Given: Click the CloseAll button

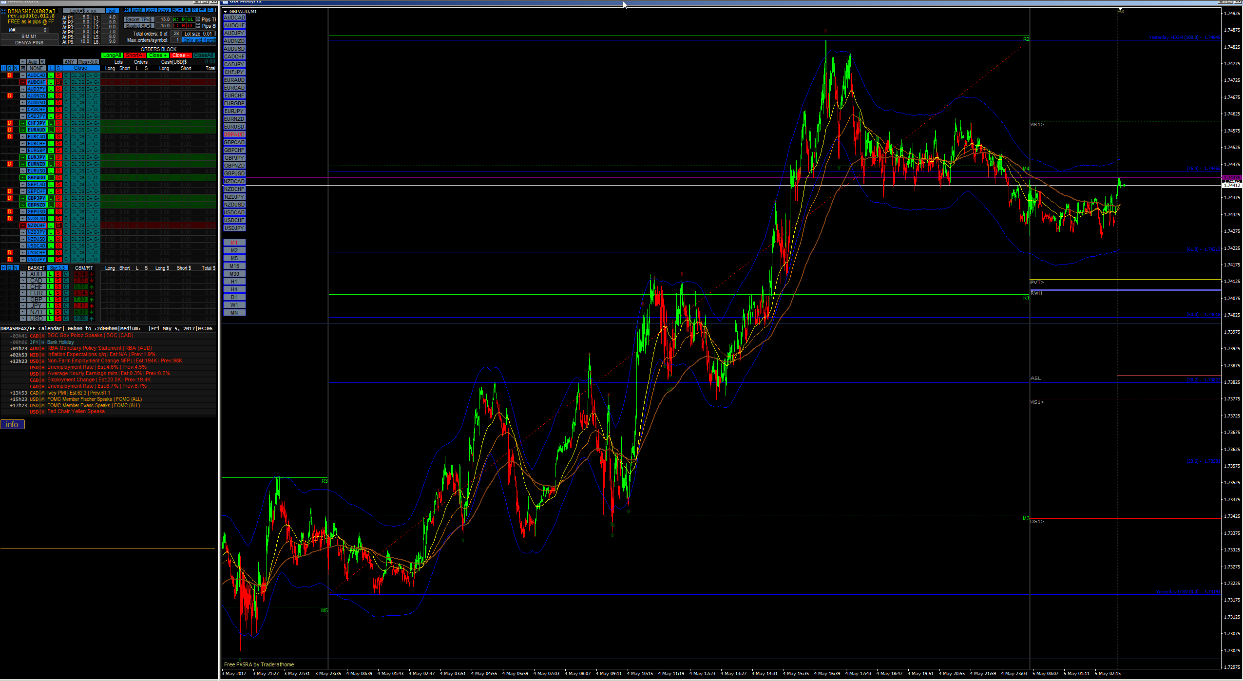Looking at the screenshot, I should (x=204, y=55).
